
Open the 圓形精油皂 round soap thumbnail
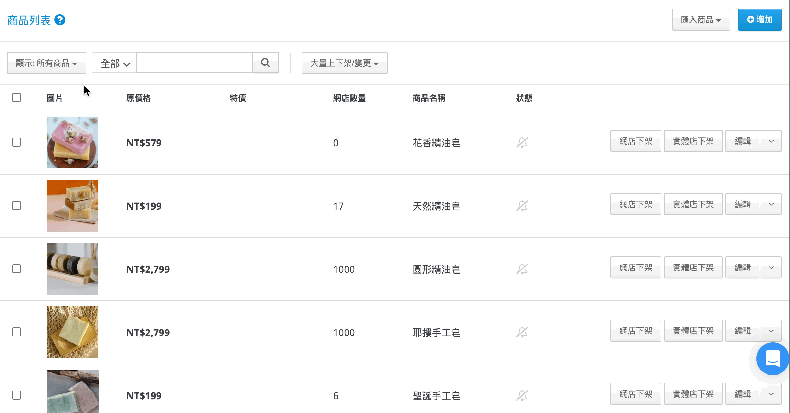(72, 269)
